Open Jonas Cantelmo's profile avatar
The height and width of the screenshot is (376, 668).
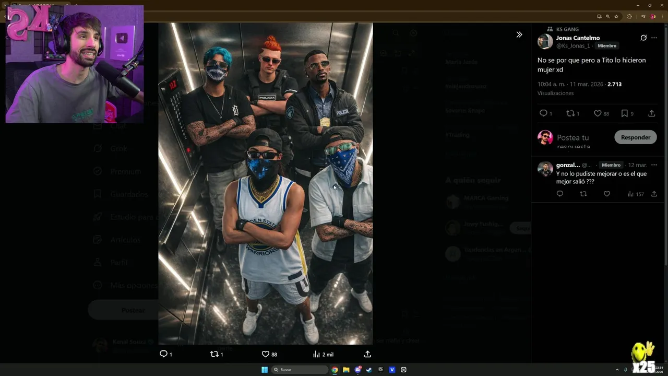(545, 41)
